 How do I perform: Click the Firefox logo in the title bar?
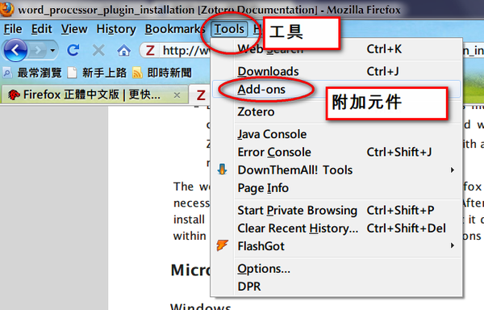coord(6,9)
